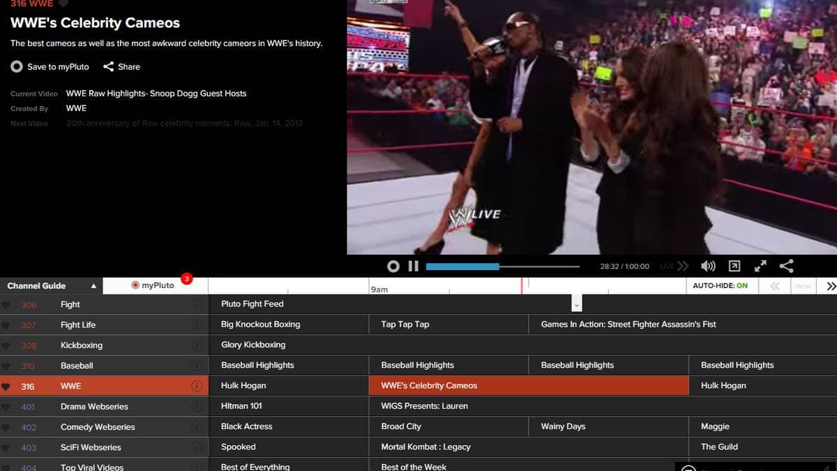
Task: Open the info icon for 306 Fight
Action: coord(197,304)
